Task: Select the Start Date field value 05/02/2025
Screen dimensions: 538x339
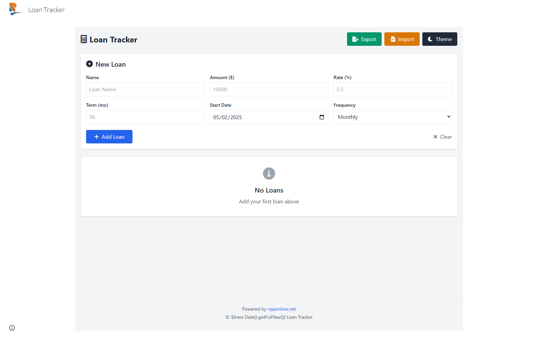Action: click(228, 117)
